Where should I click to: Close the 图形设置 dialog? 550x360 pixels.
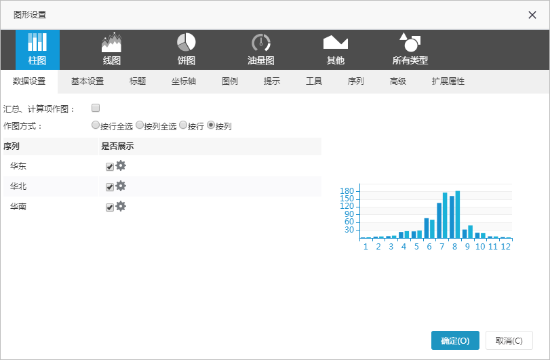point(532,15)
